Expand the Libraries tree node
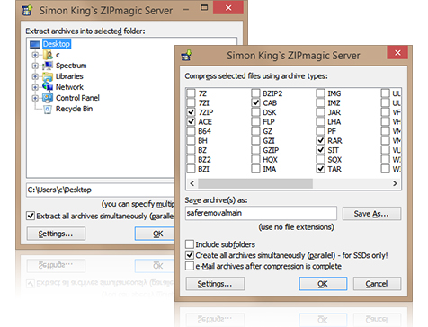This screenshot has width=428, height=327. coord(35,76)
